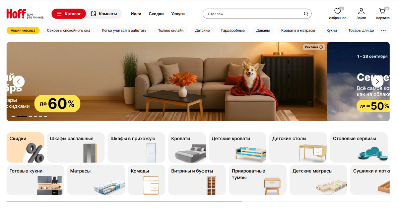Click the Реклама info icon on banner
The image size is (398, 208).
pos(321,47)
